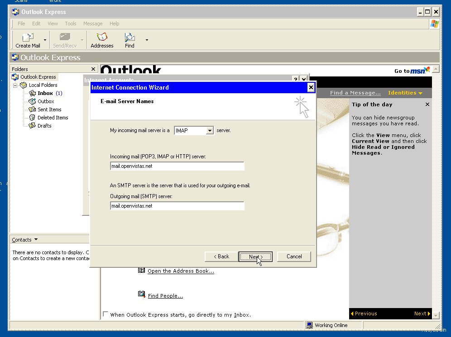Click the Deleted Items folder icon
Screen dimensions: 451x337
click(32, 118)
